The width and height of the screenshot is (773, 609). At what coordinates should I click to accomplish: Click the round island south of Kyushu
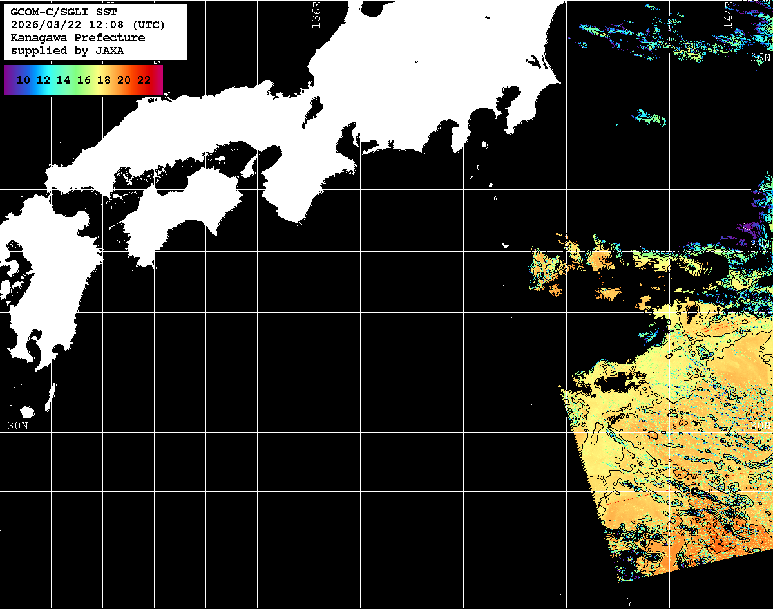[x=27, y=412]
